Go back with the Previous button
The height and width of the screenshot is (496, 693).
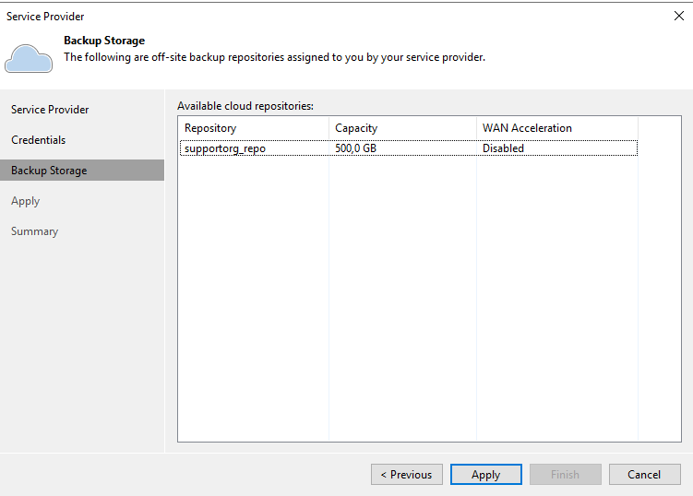407,475
